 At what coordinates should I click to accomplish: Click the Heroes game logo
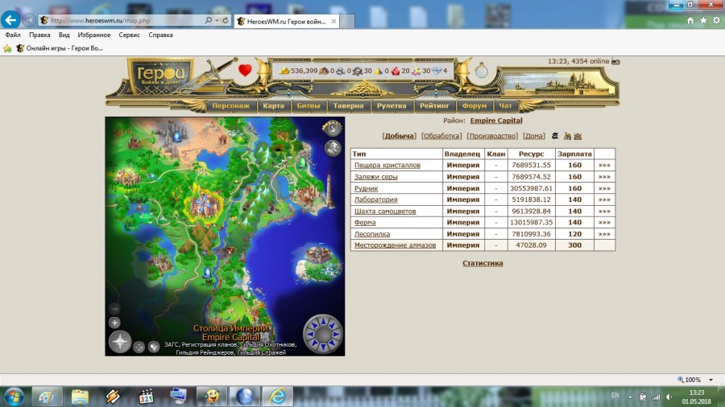160,76
